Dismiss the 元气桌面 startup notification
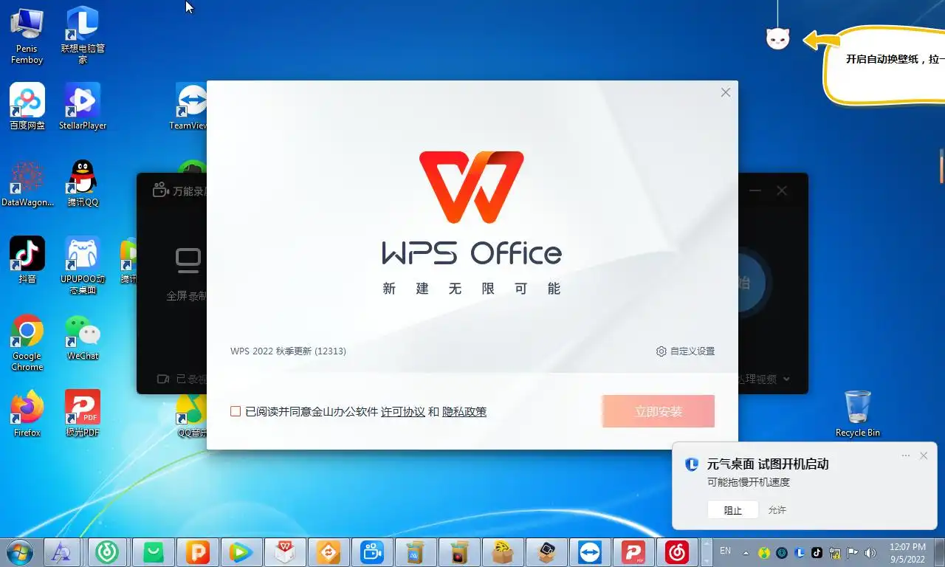The width and height of the screenshot is (945, 567). pos(924,456)
